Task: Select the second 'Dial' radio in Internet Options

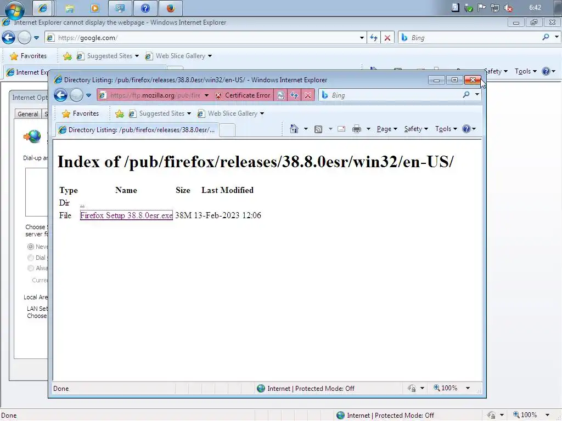Action: [31, 258]
